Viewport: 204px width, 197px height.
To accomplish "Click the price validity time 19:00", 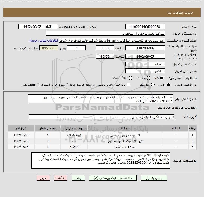I will [105, 57].
